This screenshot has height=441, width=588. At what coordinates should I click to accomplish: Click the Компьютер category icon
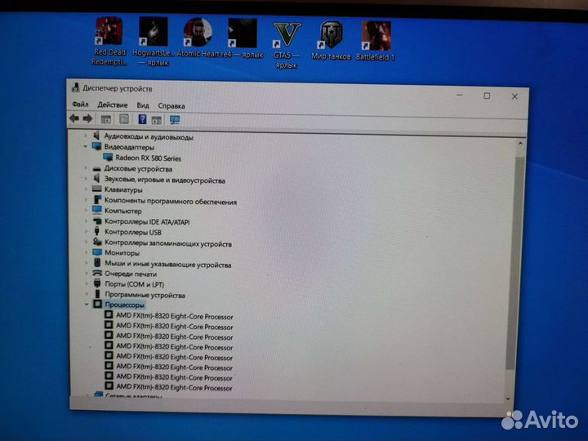[x=97, y=210]
